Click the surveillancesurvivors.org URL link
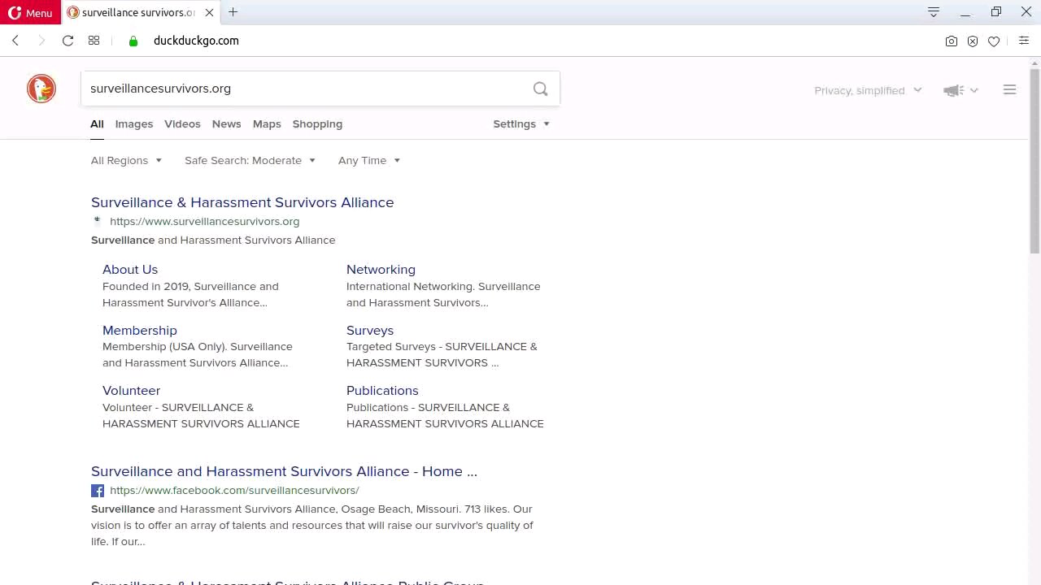The height and width of the screenshot is (585, 1041). 204,221
